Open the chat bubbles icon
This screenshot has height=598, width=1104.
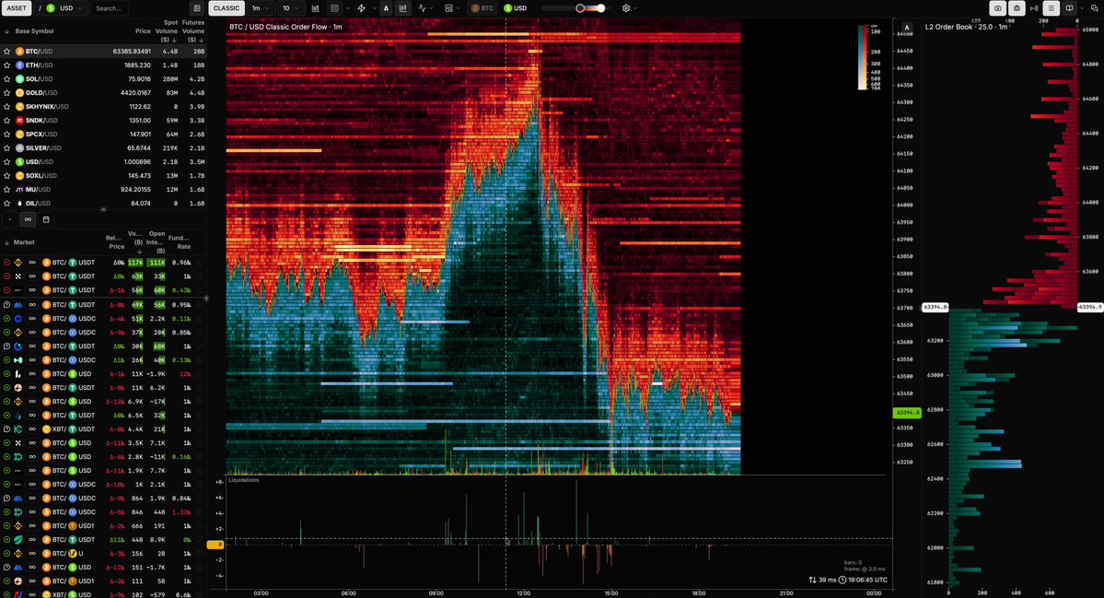tap(1094, 8)
